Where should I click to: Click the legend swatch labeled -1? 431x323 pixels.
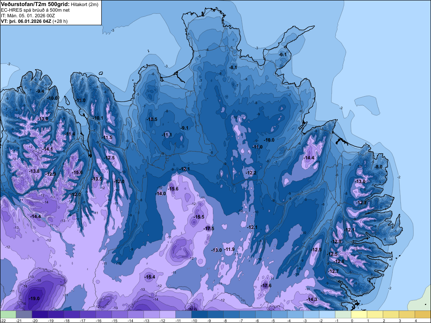coord(343,314)
